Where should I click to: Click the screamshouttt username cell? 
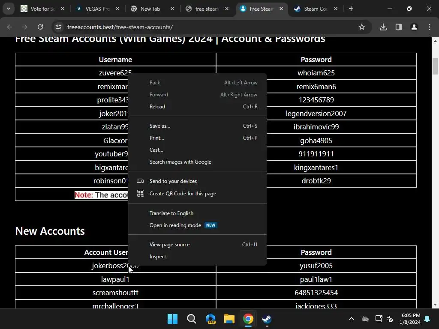pos(115,293)
